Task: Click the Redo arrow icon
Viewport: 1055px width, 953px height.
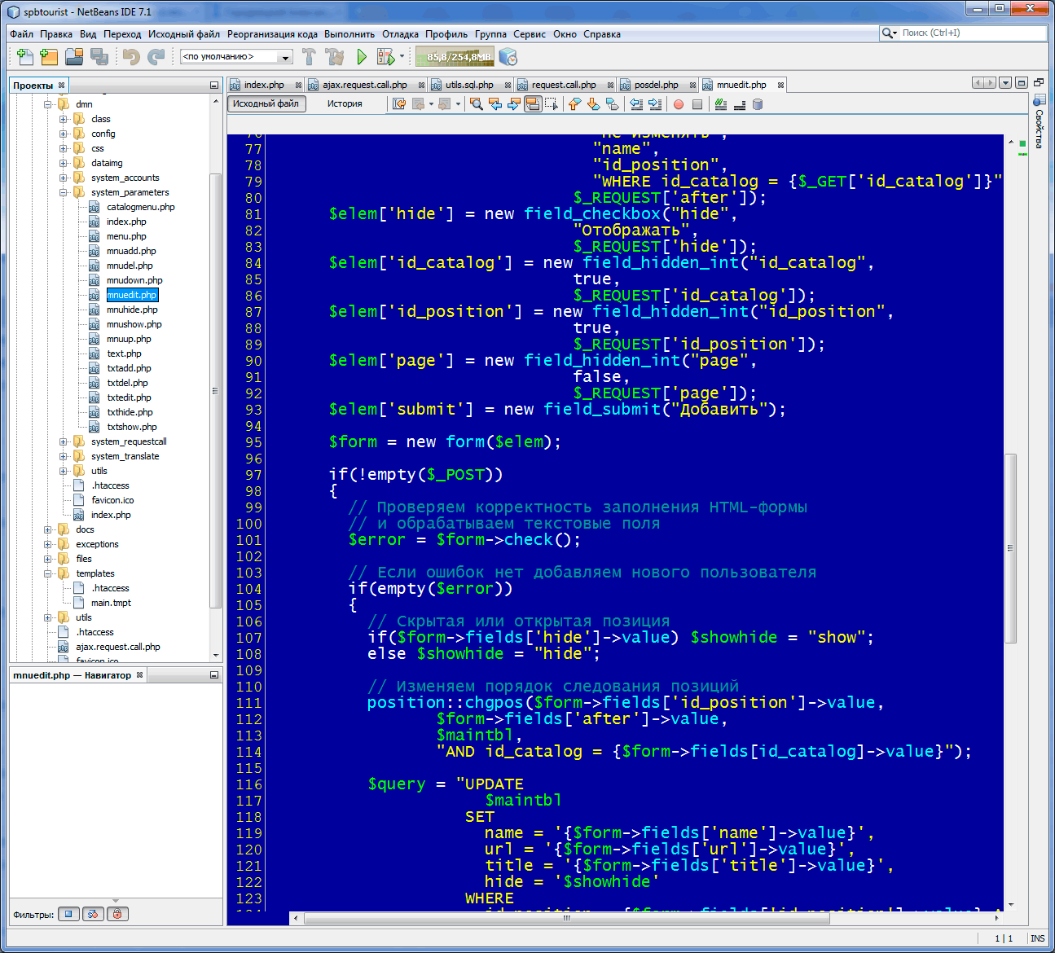Action: (156, 57)
